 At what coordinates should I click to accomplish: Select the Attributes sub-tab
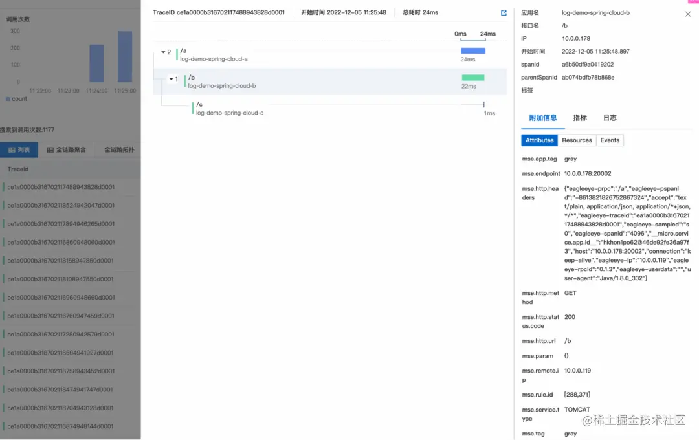pos(539,140)
